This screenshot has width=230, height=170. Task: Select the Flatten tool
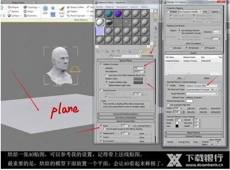(x=72, y=11)
